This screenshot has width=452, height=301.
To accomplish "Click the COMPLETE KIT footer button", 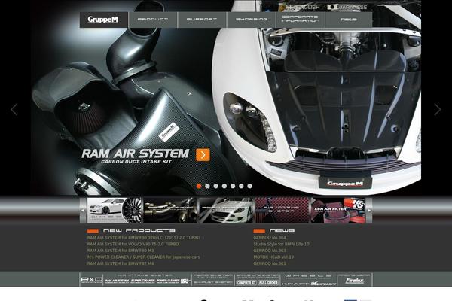I will (246, 283).
